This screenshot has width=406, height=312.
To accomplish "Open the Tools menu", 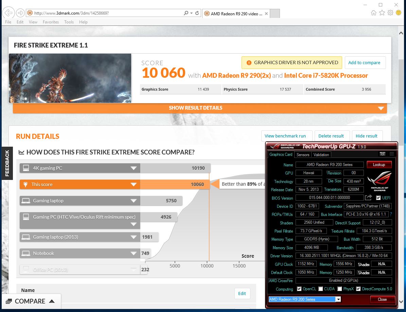I will pyautogui.click(x=69, y=22).
